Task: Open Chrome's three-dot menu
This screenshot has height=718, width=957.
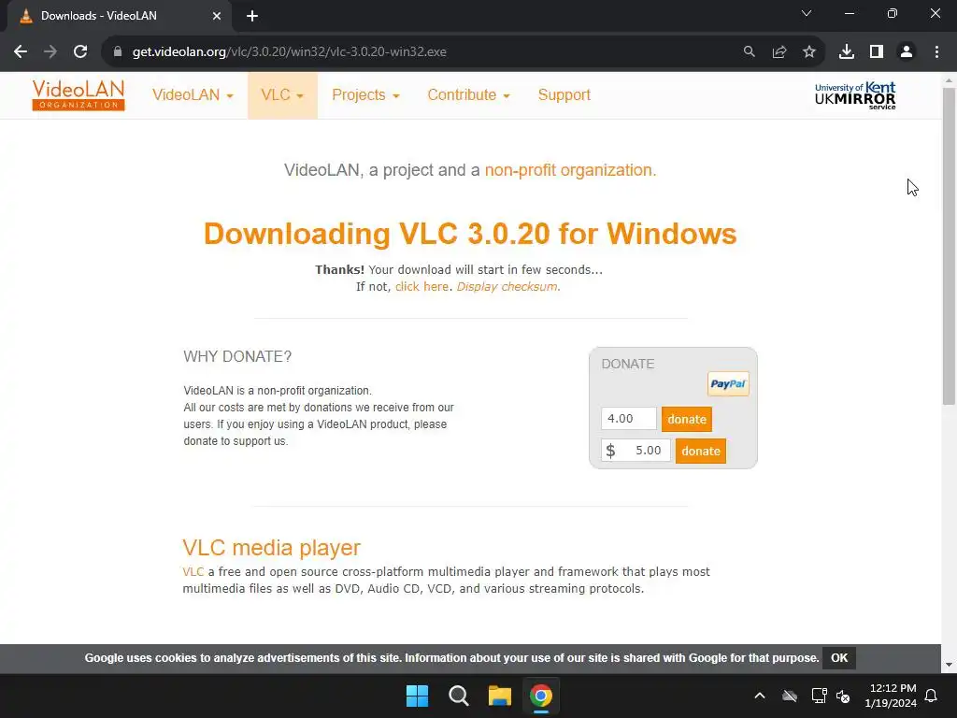Action: pos(936,52)
